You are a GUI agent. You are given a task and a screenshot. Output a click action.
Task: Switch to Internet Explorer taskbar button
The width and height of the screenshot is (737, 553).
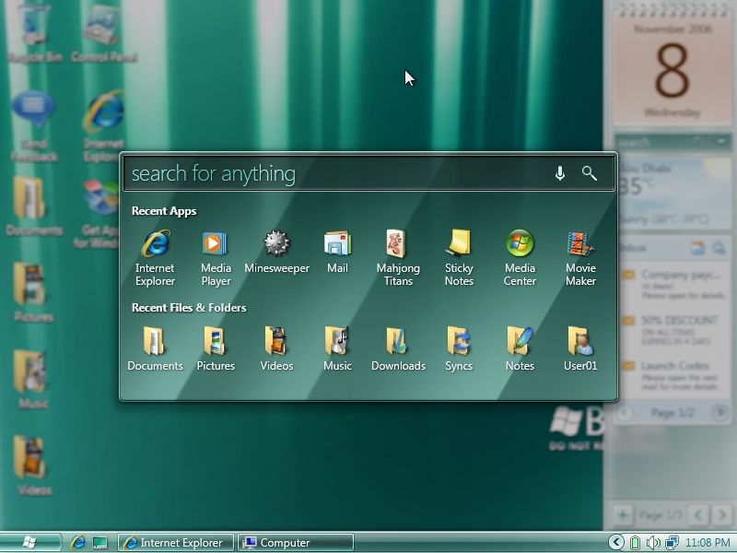176,543
